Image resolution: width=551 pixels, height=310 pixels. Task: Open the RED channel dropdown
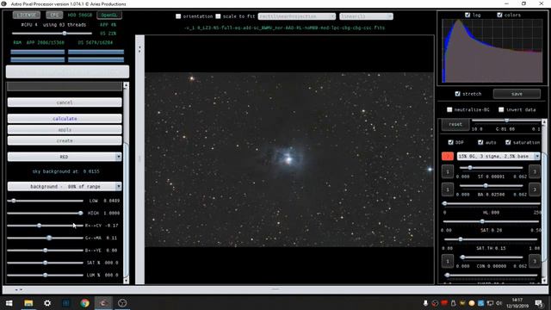65,157
